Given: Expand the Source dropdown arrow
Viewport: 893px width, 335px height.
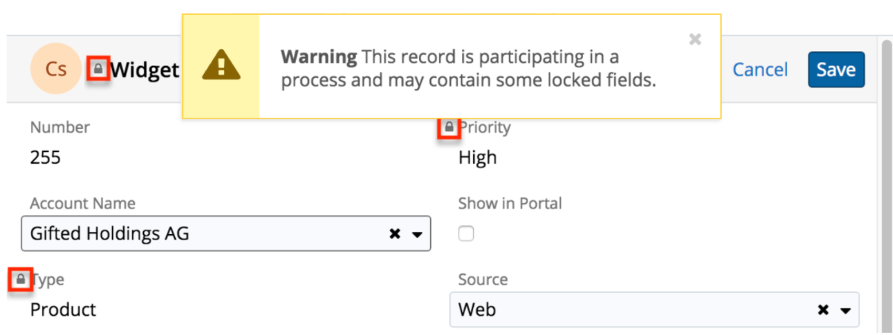Looking at the screenshot, I should click(845, 310).
